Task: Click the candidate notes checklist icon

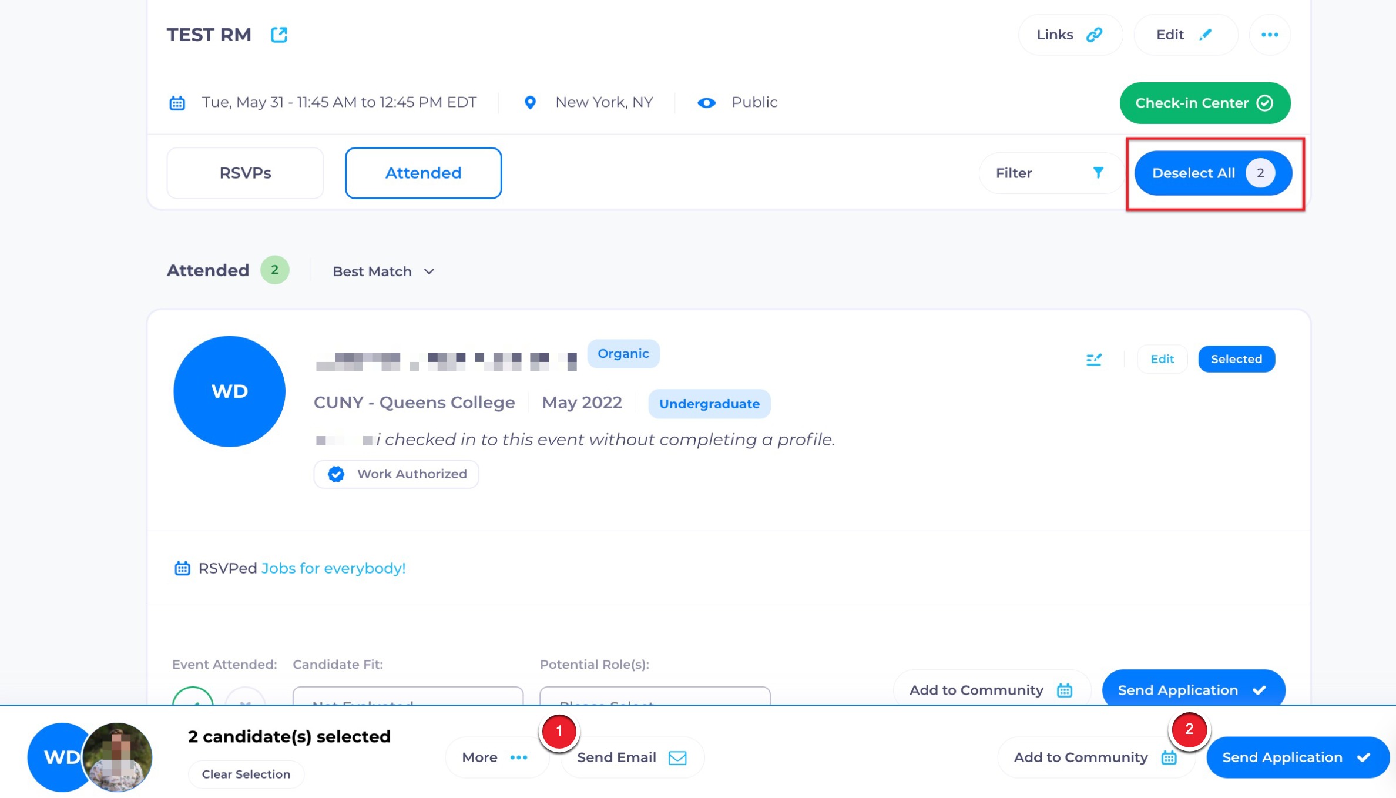Action: click(1093, 359)
